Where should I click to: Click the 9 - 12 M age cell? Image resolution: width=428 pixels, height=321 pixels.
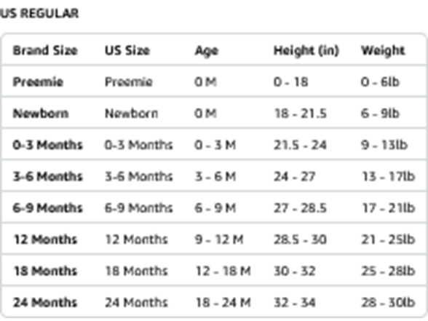click(219, 239)
